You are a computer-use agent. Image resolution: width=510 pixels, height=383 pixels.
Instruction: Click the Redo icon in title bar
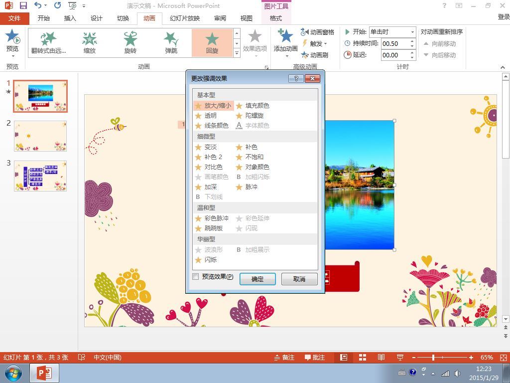(x=58, y=5)
